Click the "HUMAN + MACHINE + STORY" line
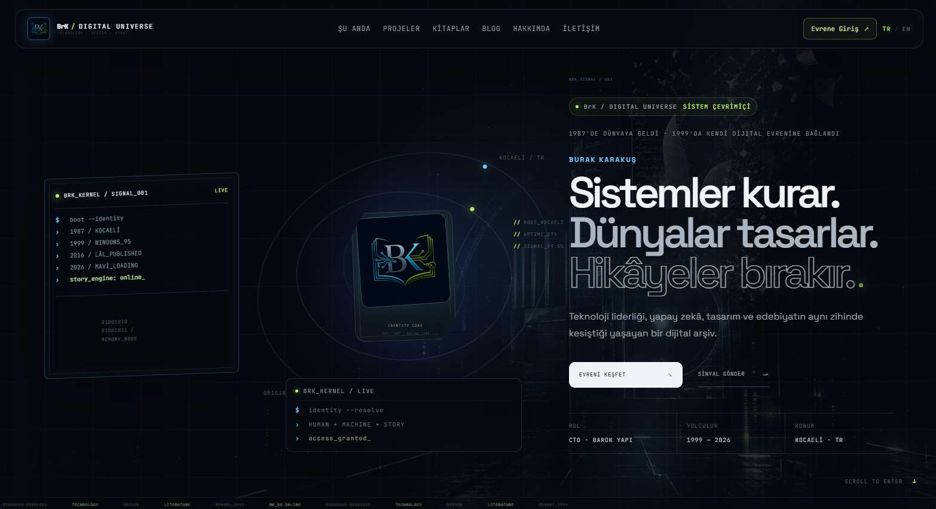The width and height of the screenshot is (936, 509). click(356, 425)
